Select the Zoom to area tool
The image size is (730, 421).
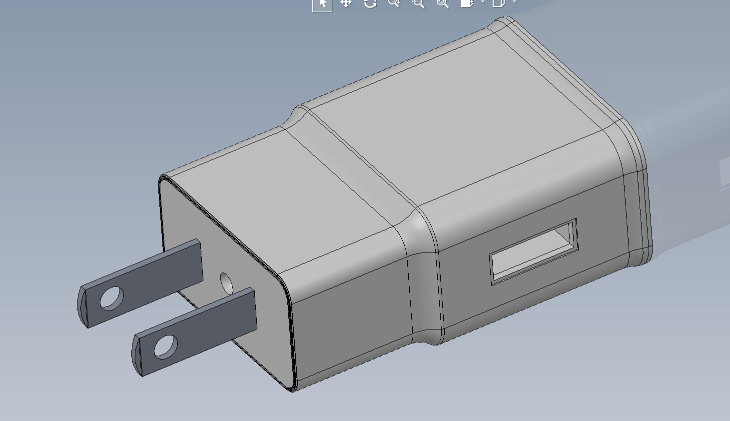[x=418, y=3]
